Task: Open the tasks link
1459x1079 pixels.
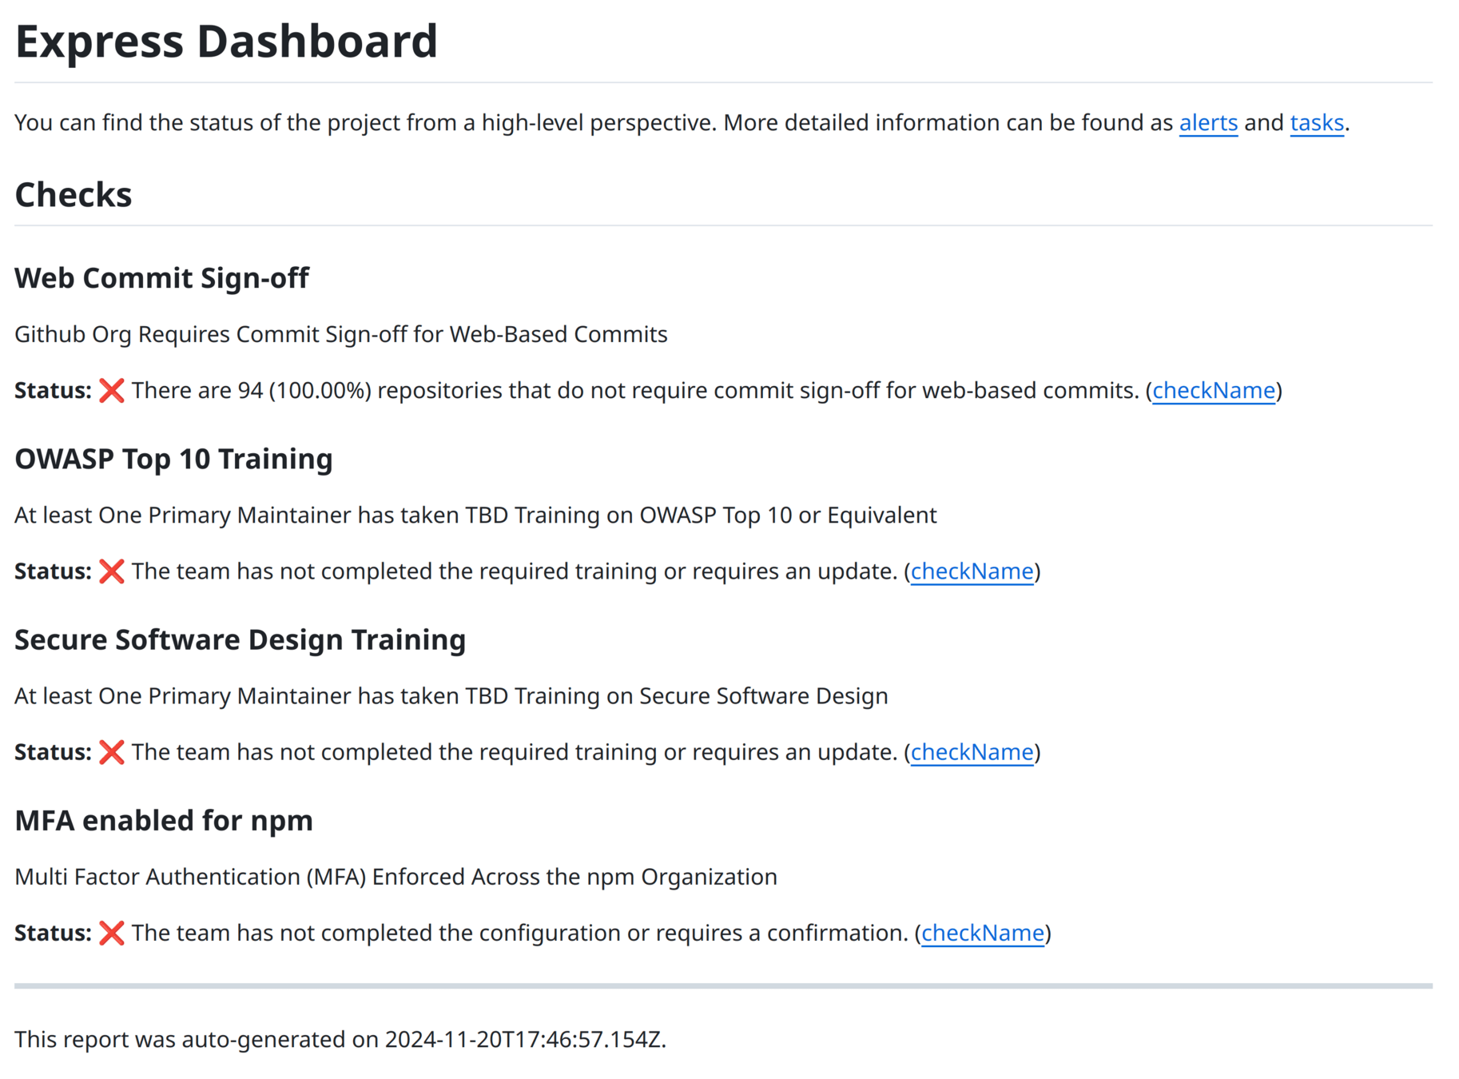Action: [1316, 123]
